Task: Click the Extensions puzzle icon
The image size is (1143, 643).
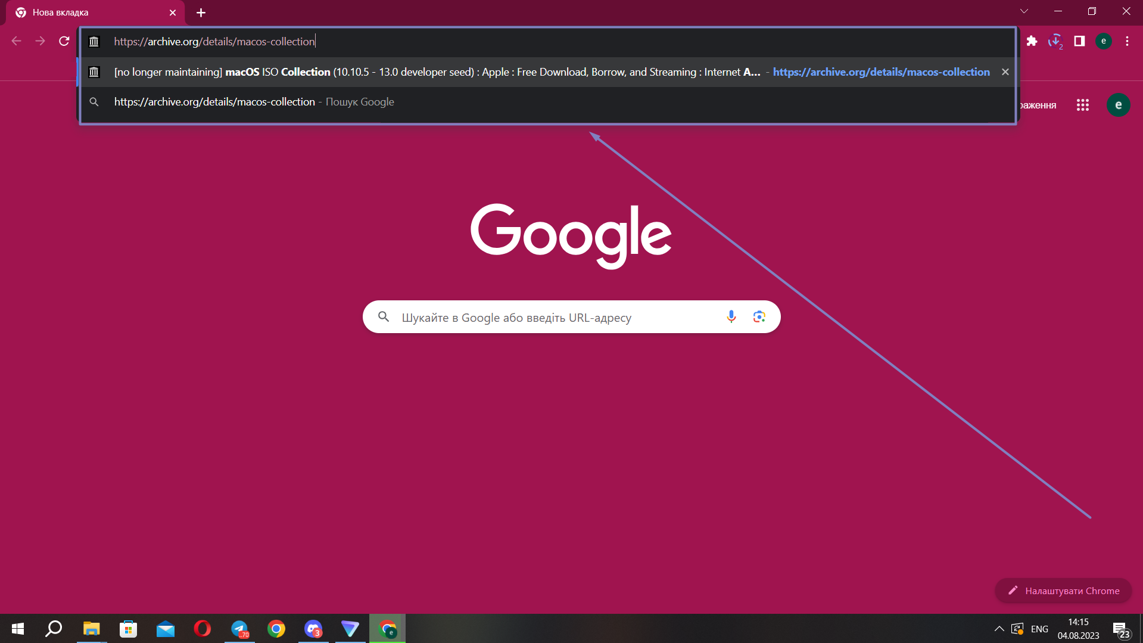Action: point(1032,41)
